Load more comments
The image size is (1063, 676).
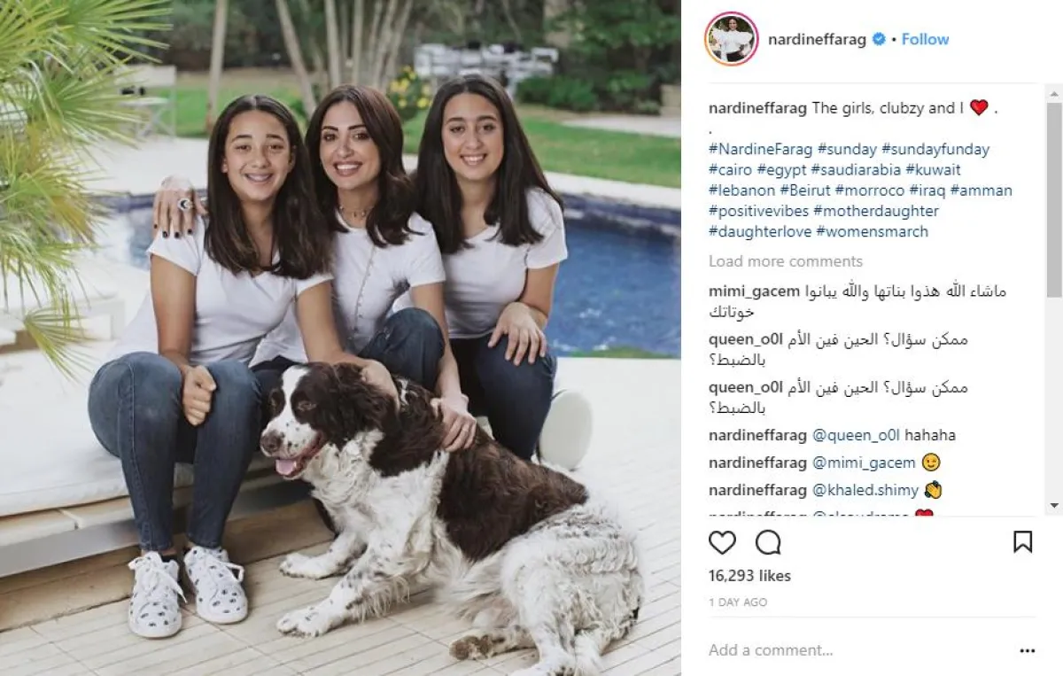click(x=786, y=261)
